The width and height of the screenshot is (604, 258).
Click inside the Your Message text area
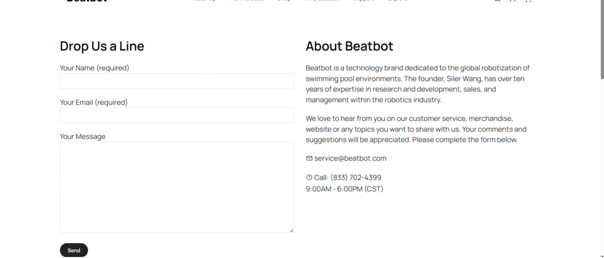(x=177, y=187)
